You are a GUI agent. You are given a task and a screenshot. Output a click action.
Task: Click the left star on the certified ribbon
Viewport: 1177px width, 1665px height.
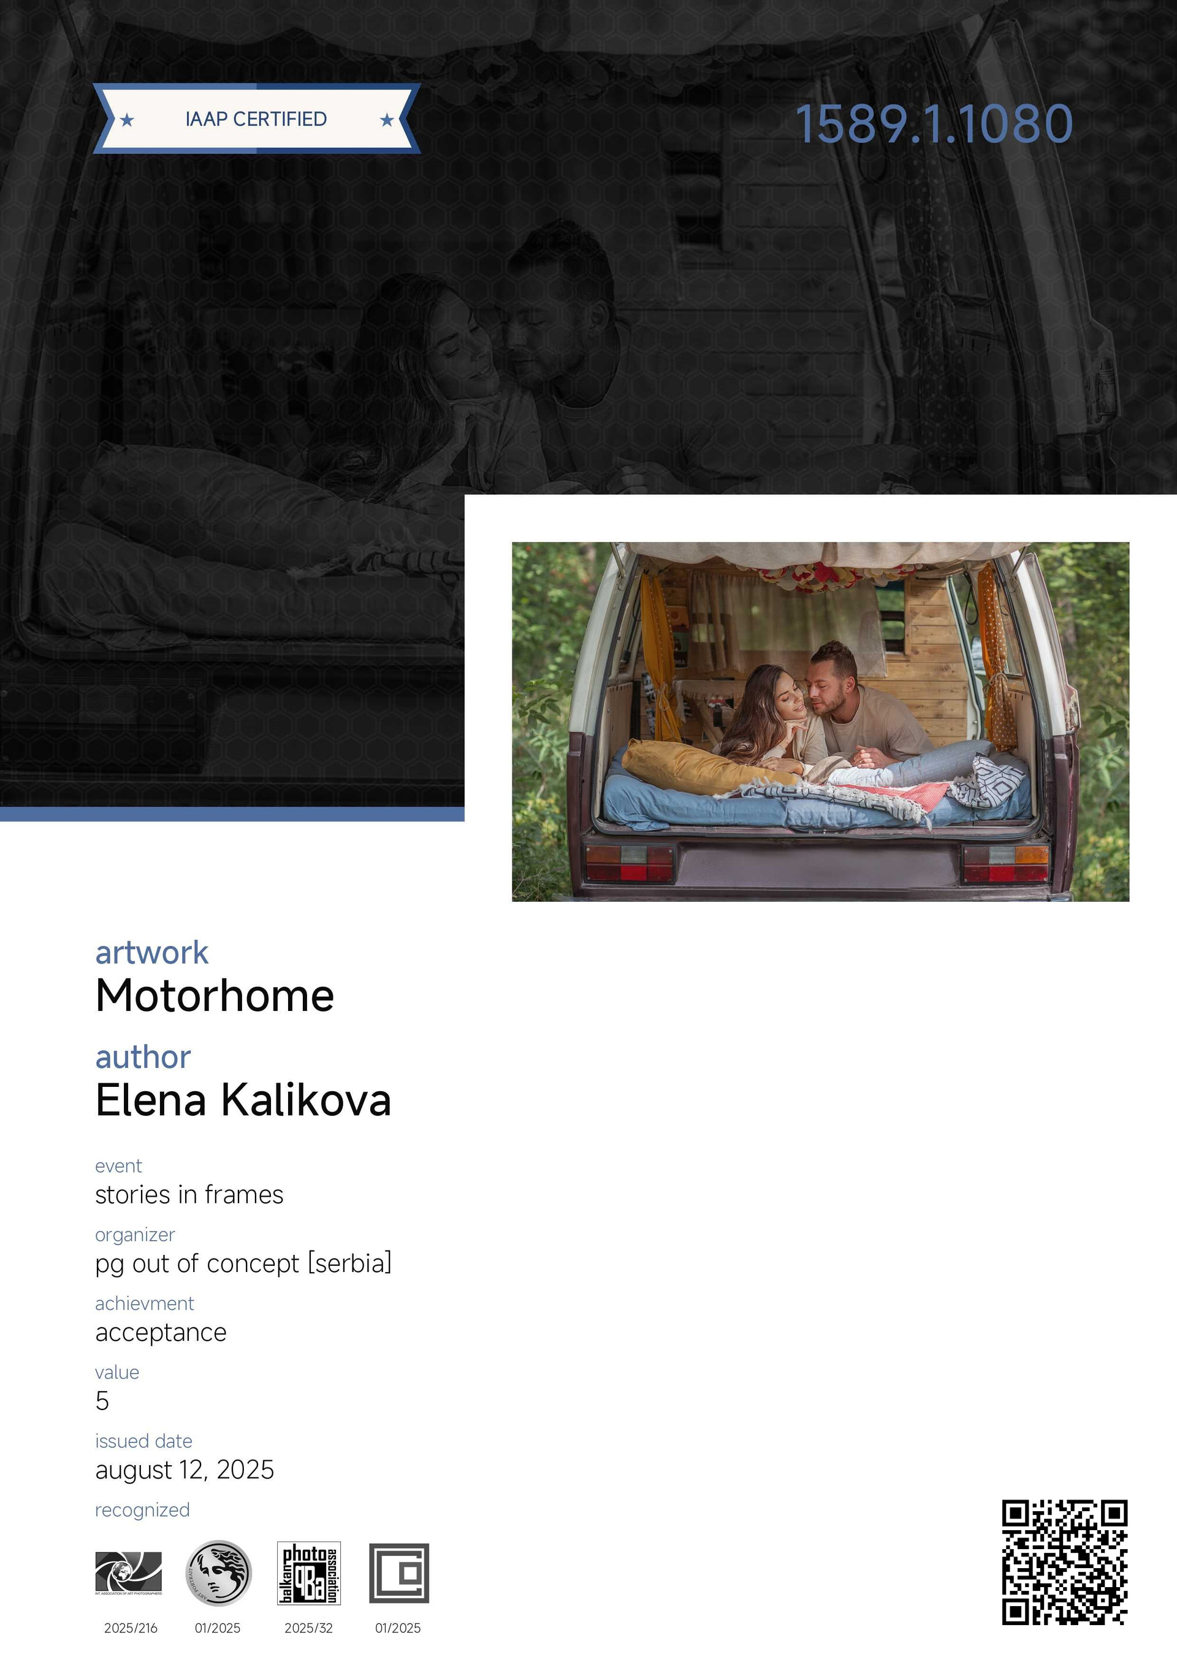(x=127, y=120)
